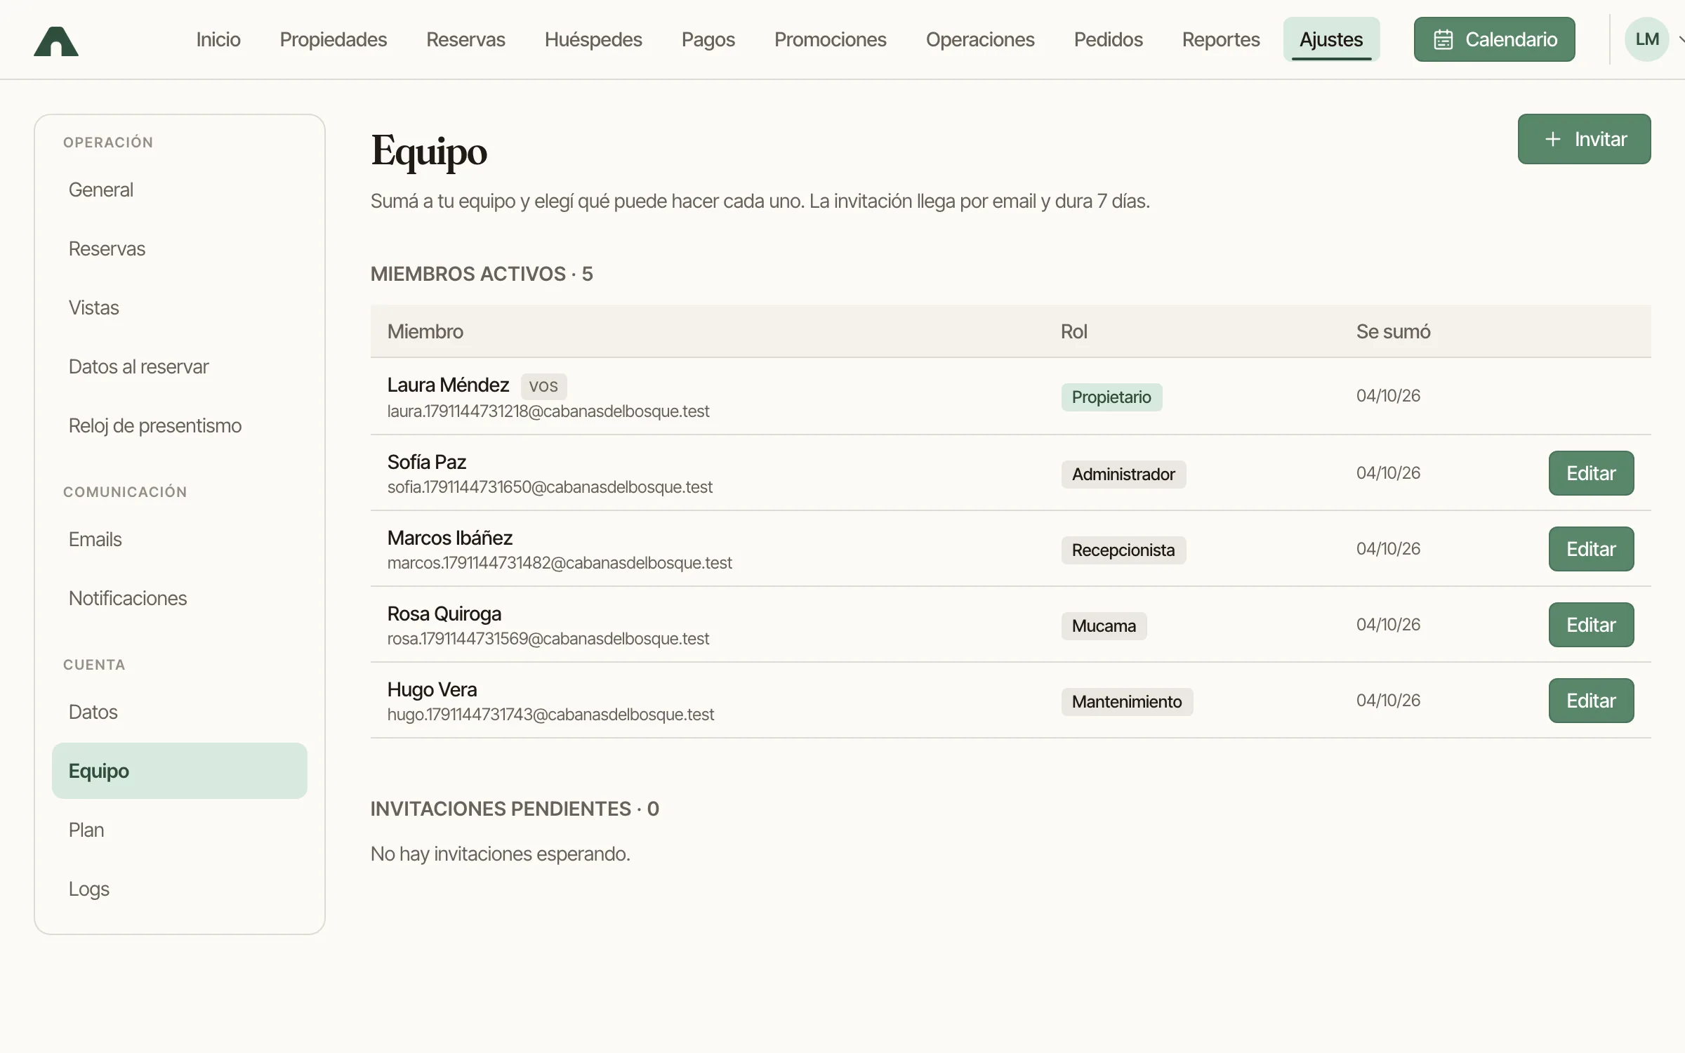Click the green cabin logo icon

pos(56,40)
